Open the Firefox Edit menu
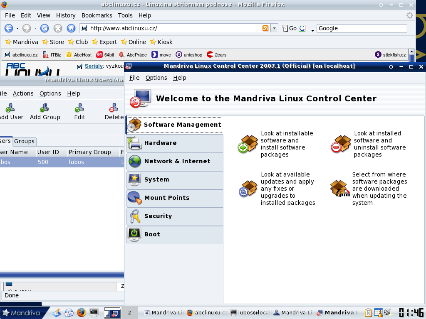 (x=26, y=15)
